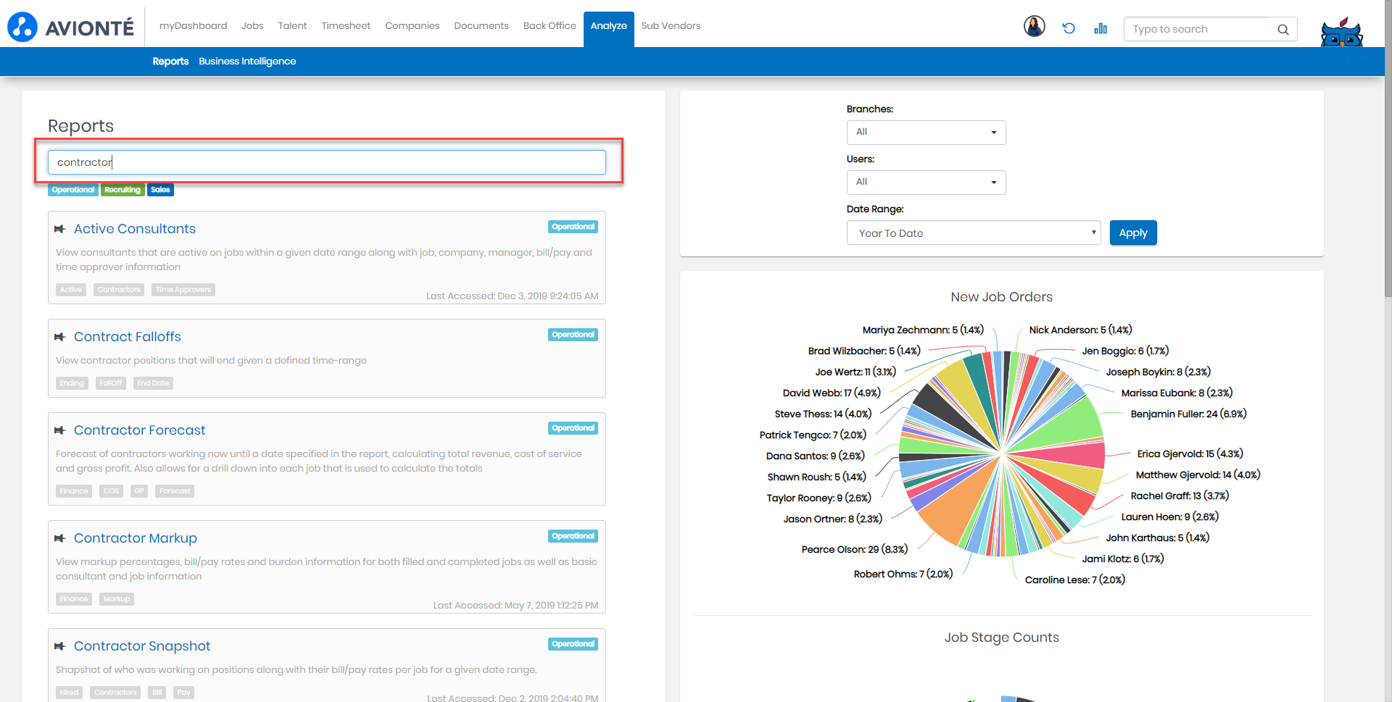
Task: Open the Date Range dropdown
Action: [973, 233]
